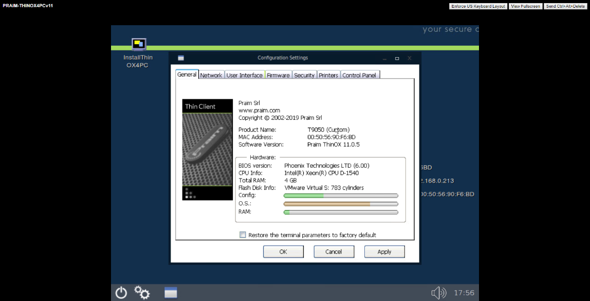590x301 pixels.
Task: Click the O.S. usage progress bar
Action: point(341,204)
